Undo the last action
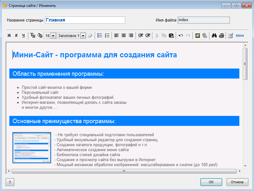Screen dimensions: 254x191 (x=181, y=36)
